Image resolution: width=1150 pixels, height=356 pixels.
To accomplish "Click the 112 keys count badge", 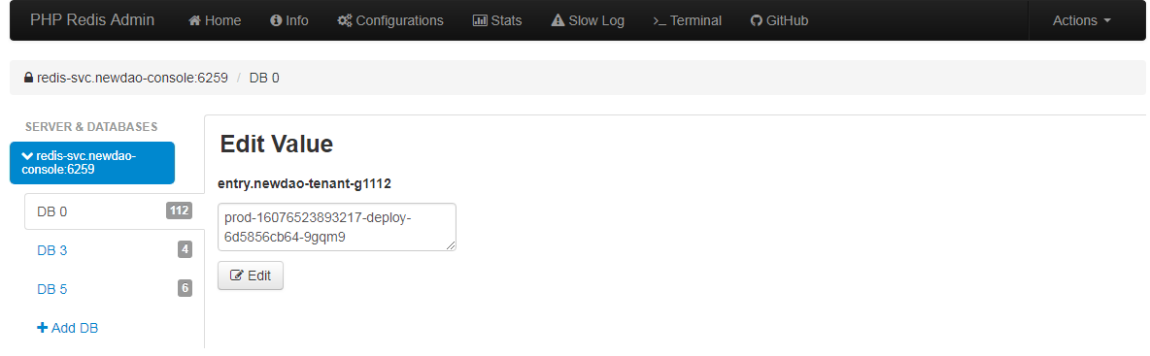I will tap(179, 210).
